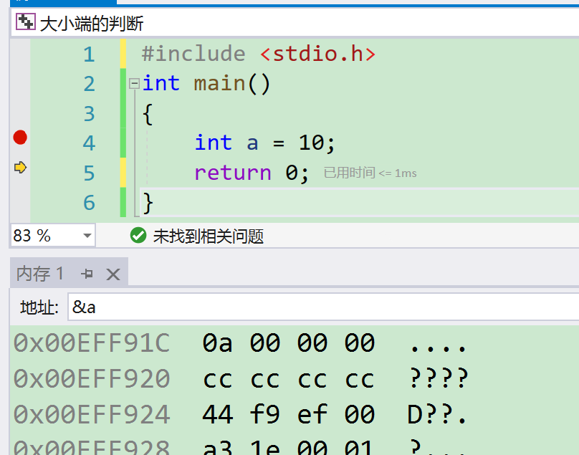Click the opening brace on line 3
The width and height of the screenshot is (579, 455).
click(x=148, y=114)
